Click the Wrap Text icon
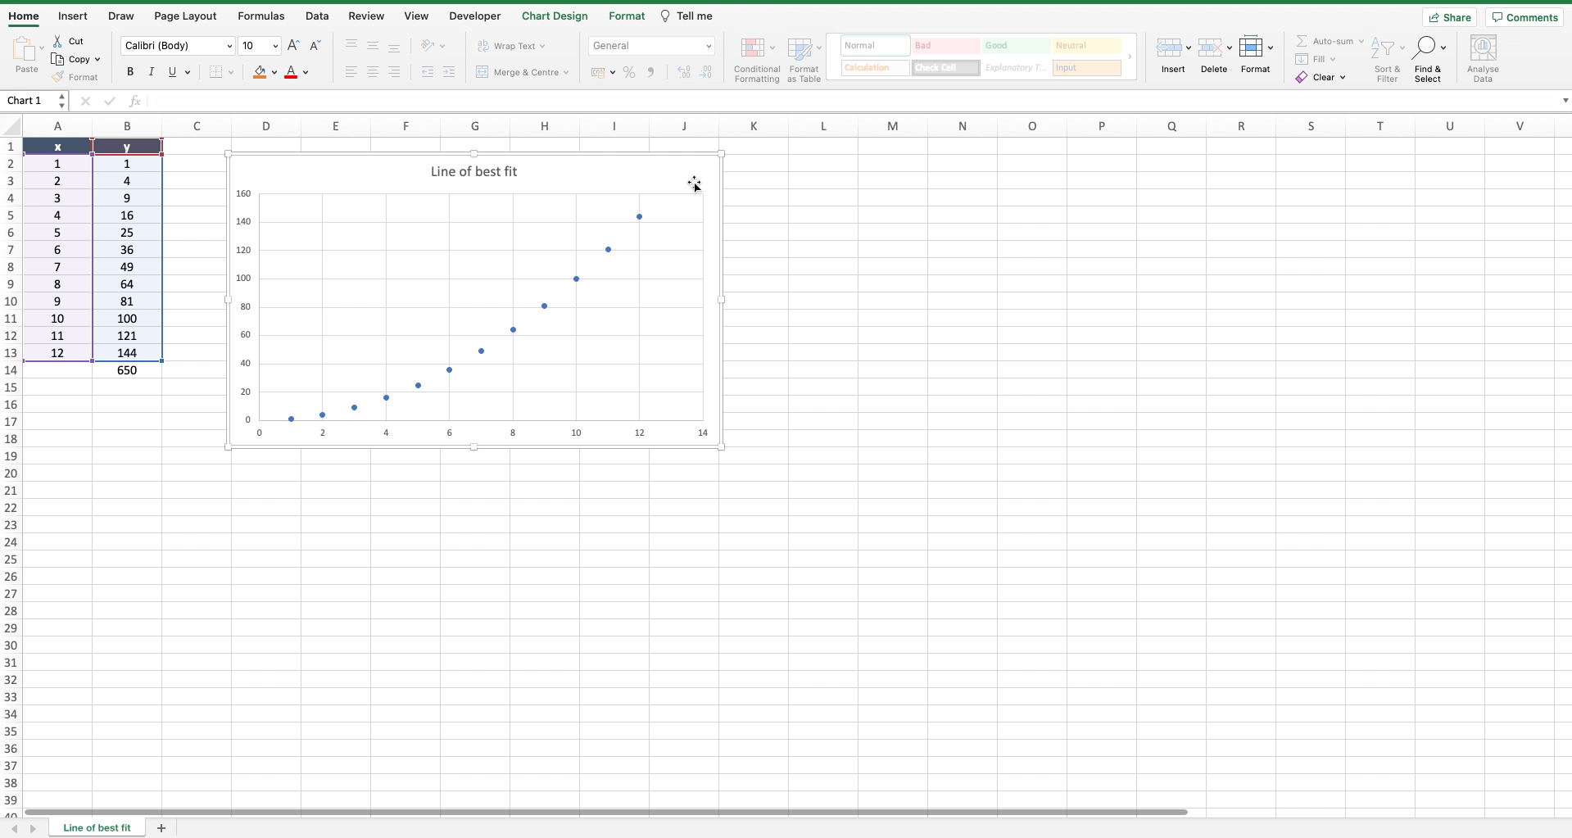The width and height of the screenshot is (1572, 838). 482,46
